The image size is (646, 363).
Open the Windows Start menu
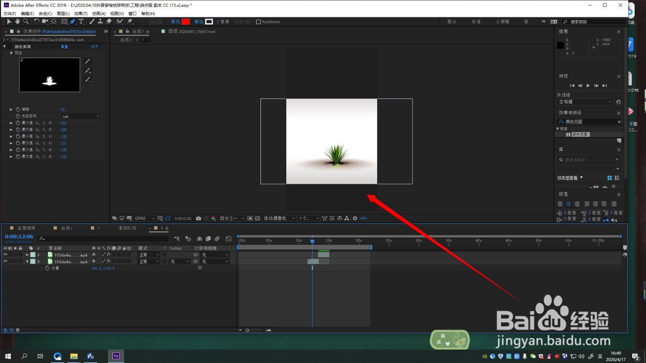pos(8,356)
